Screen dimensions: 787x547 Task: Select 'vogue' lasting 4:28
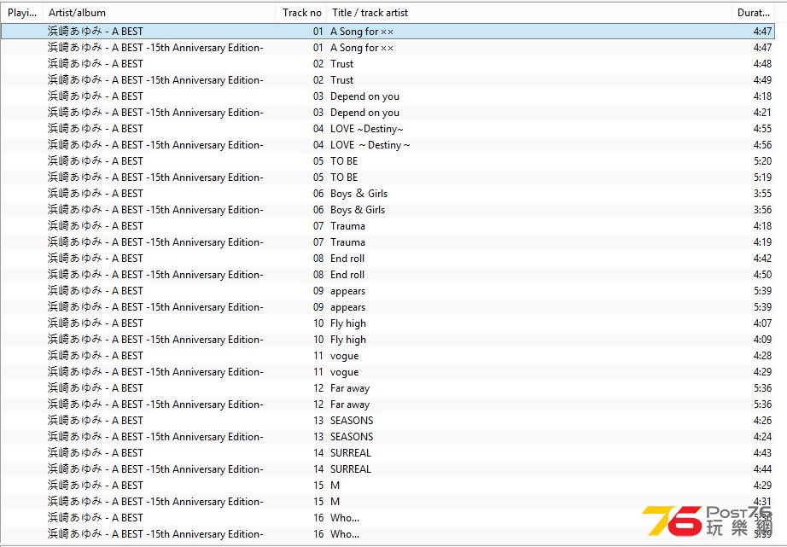click(344, 356)
